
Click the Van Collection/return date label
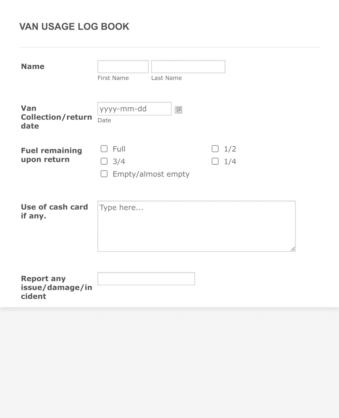[x=56, y=117]
